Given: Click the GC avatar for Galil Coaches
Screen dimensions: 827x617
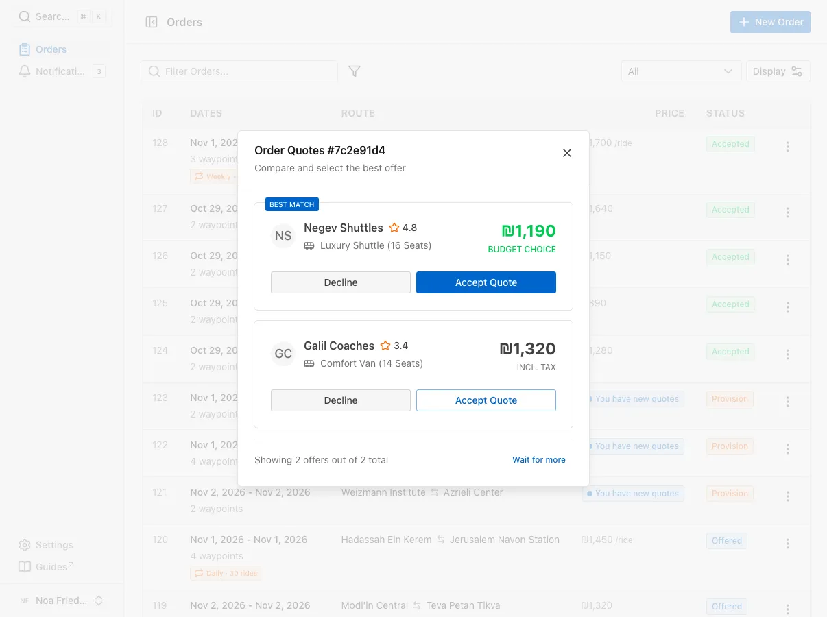Looking at the screenshot, I should (283, 354).
